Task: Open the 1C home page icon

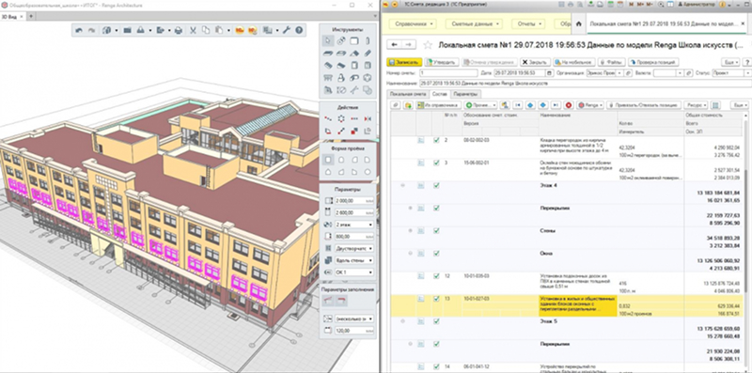Action: pyautogui.click(x=579, y=23)
